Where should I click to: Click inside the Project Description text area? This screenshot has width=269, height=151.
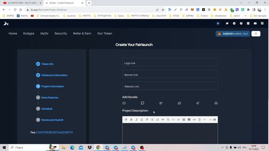point(170,133)
